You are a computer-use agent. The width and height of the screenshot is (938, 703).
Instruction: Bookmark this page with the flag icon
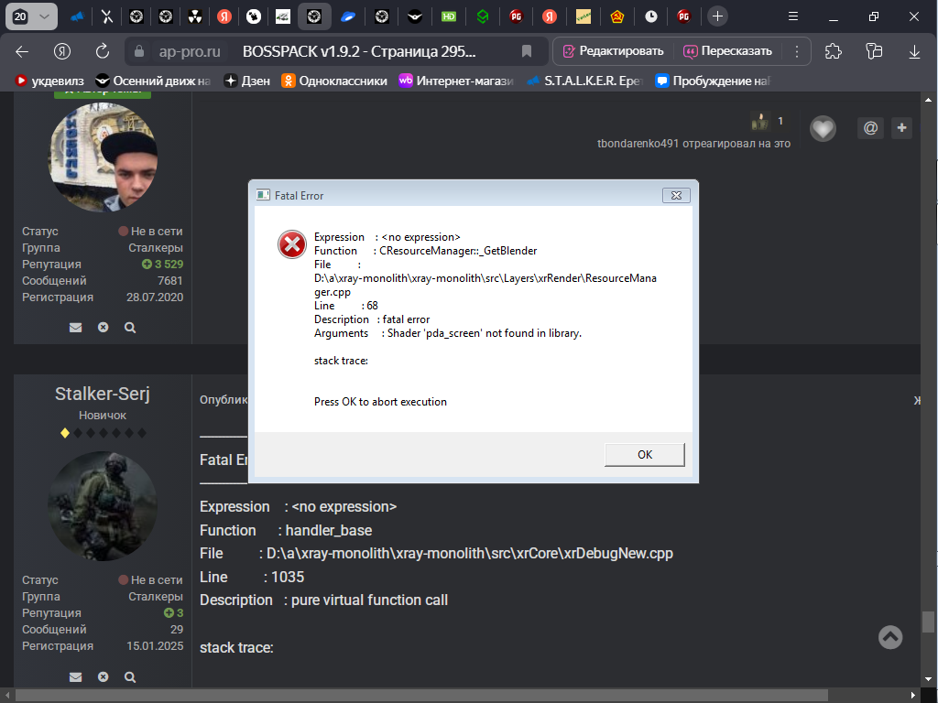(x=527, y=51)
